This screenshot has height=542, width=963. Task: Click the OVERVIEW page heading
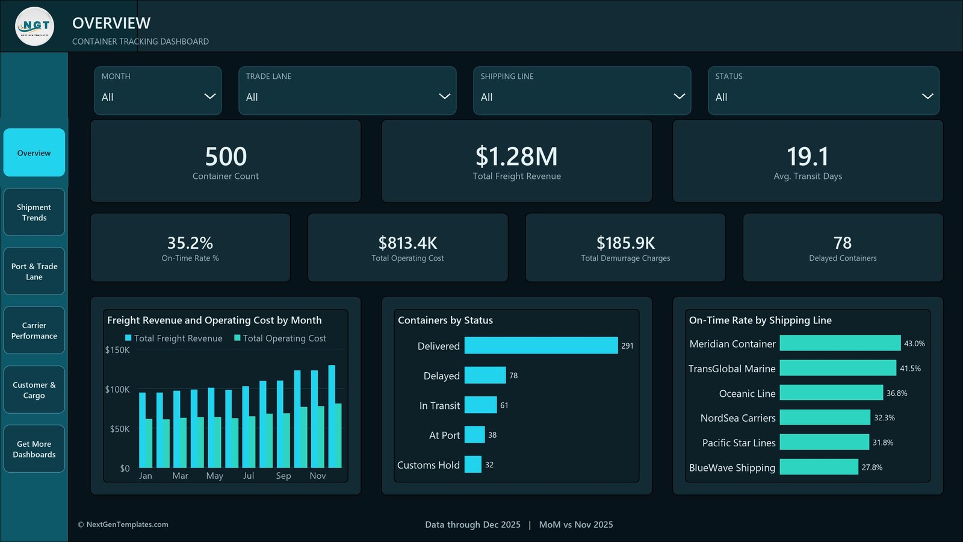(111, 23)
